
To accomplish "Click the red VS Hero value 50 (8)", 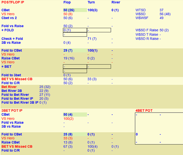I will click(68, 14).
